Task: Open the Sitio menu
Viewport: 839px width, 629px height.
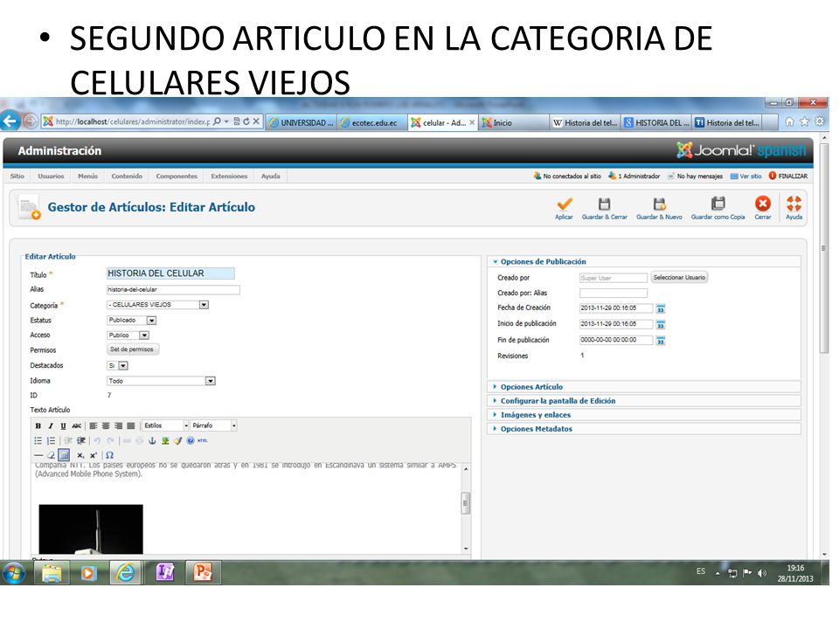Action: pyautogui.click(x=17, y=176)
